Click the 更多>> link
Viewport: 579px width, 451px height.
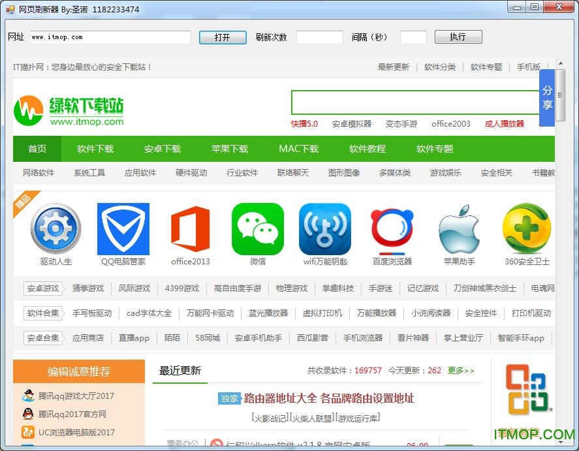[461, 371]
